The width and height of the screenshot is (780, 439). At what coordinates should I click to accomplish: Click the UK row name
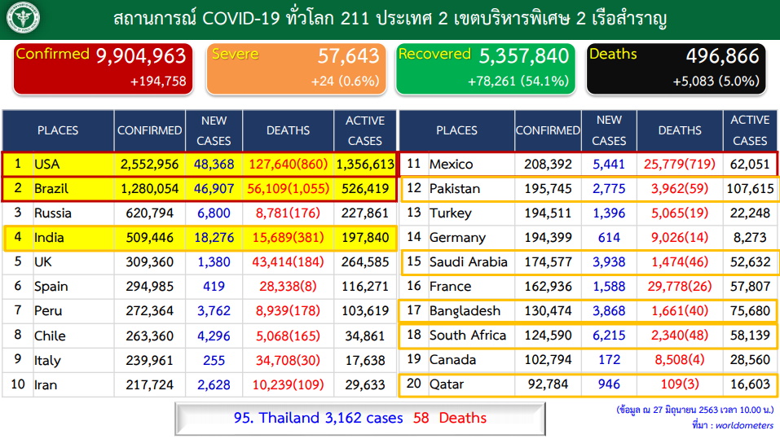point(42,261)
